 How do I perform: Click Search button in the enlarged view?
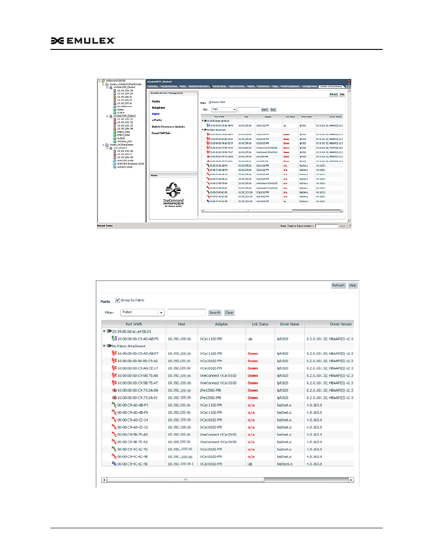[x=215, y=312]
